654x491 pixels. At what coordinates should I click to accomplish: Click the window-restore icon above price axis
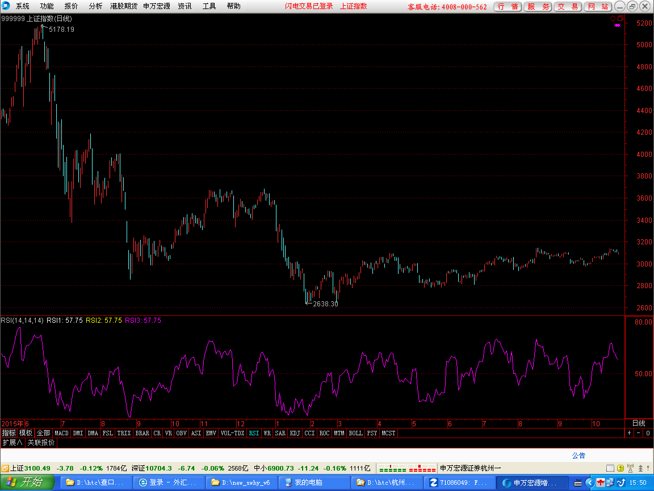pos(620,18)
